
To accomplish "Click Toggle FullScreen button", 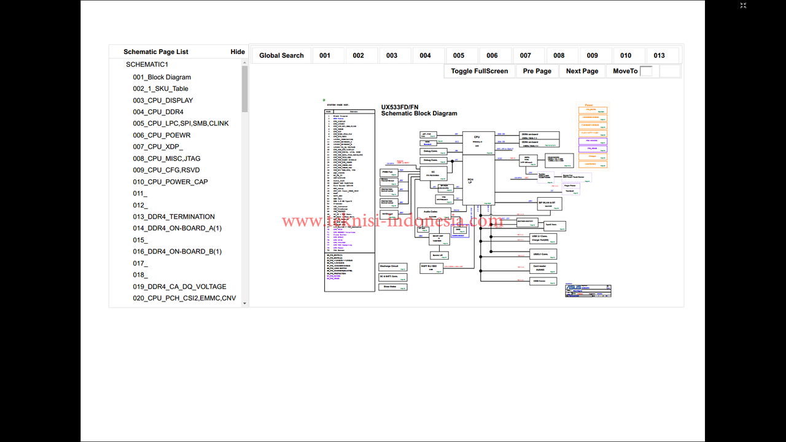I will 480,71.
